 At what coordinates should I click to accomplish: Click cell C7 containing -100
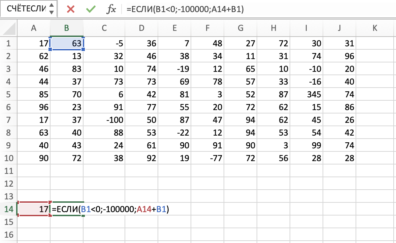point(104,120)
